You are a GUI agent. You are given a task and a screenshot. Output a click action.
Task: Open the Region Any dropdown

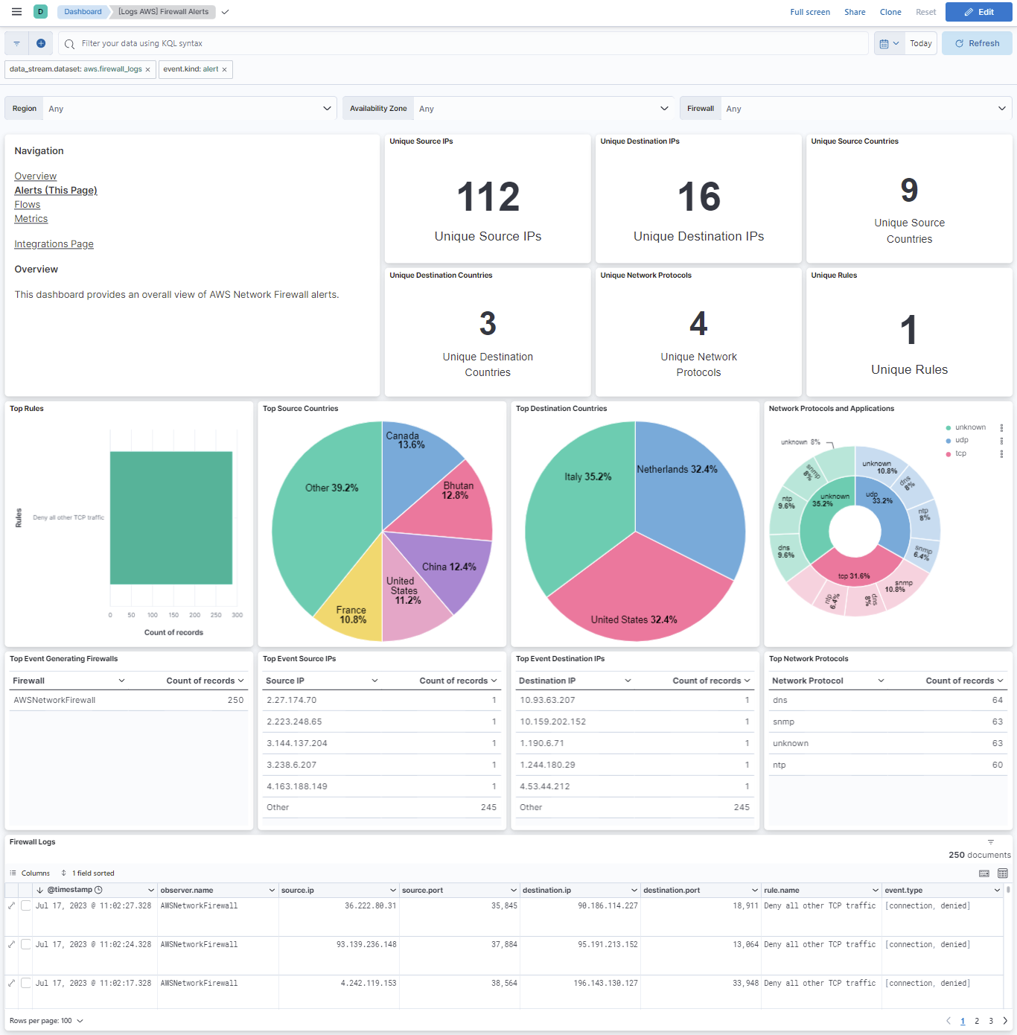click(x=190, y=108)
